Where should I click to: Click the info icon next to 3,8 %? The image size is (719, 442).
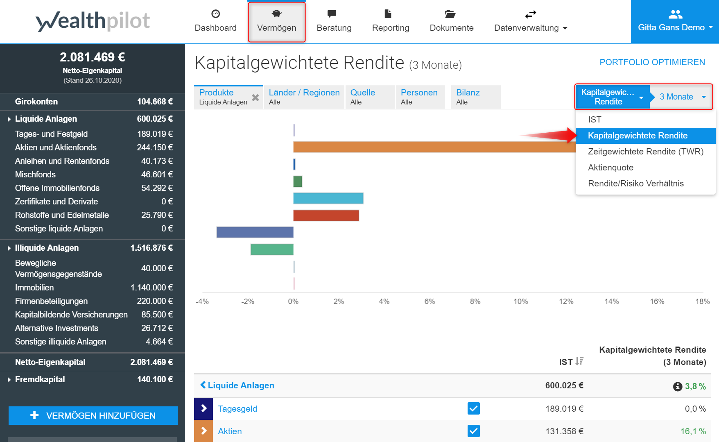point(678,386)
